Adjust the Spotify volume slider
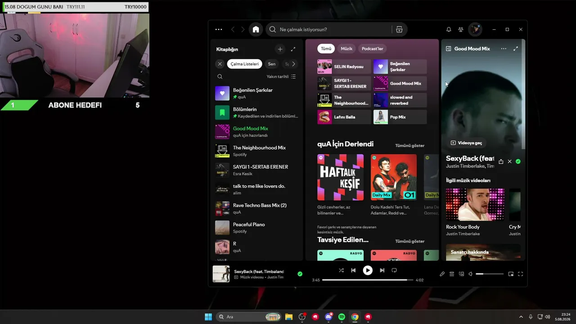This screenshot has height=324, width=576. click(490, 274)
